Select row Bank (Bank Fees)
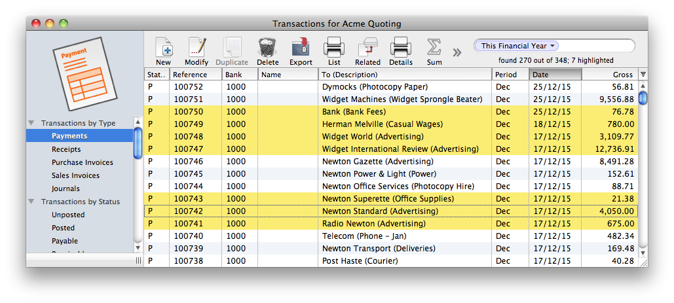The width and height of the screenshot is (674, 303). [391, 112]
